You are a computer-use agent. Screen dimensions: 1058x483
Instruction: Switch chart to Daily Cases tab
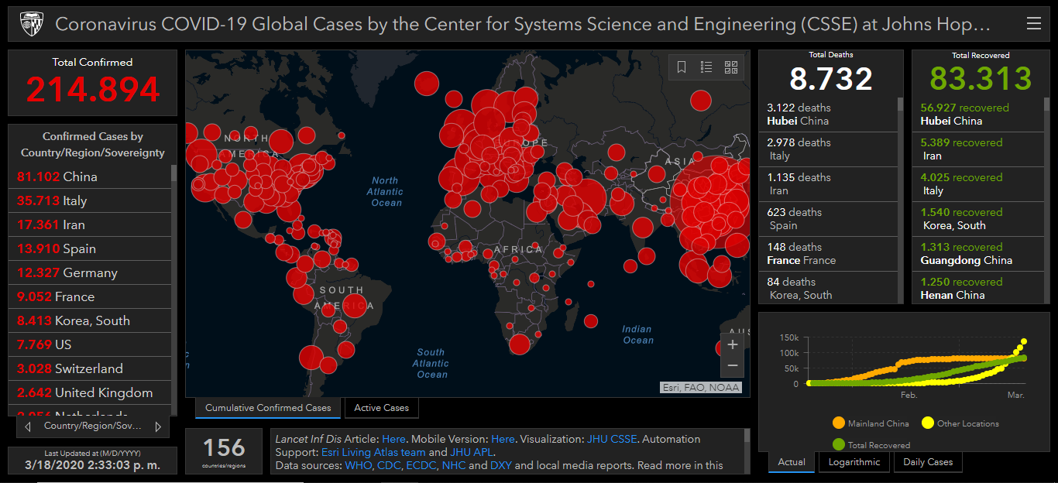(x=928, y=462)
